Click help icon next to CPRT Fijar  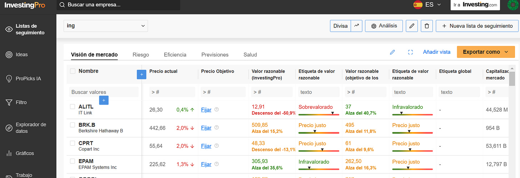[x=216, y=146]
